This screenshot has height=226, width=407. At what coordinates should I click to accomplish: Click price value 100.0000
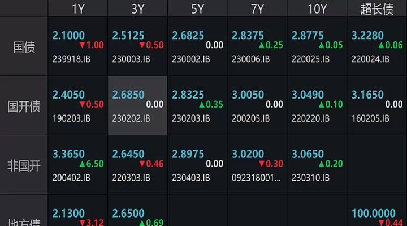coord(374,214)
